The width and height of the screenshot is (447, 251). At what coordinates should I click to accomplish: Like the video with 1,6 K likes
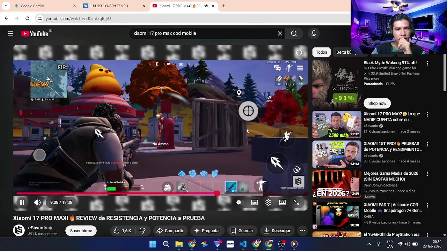(122, 230)
